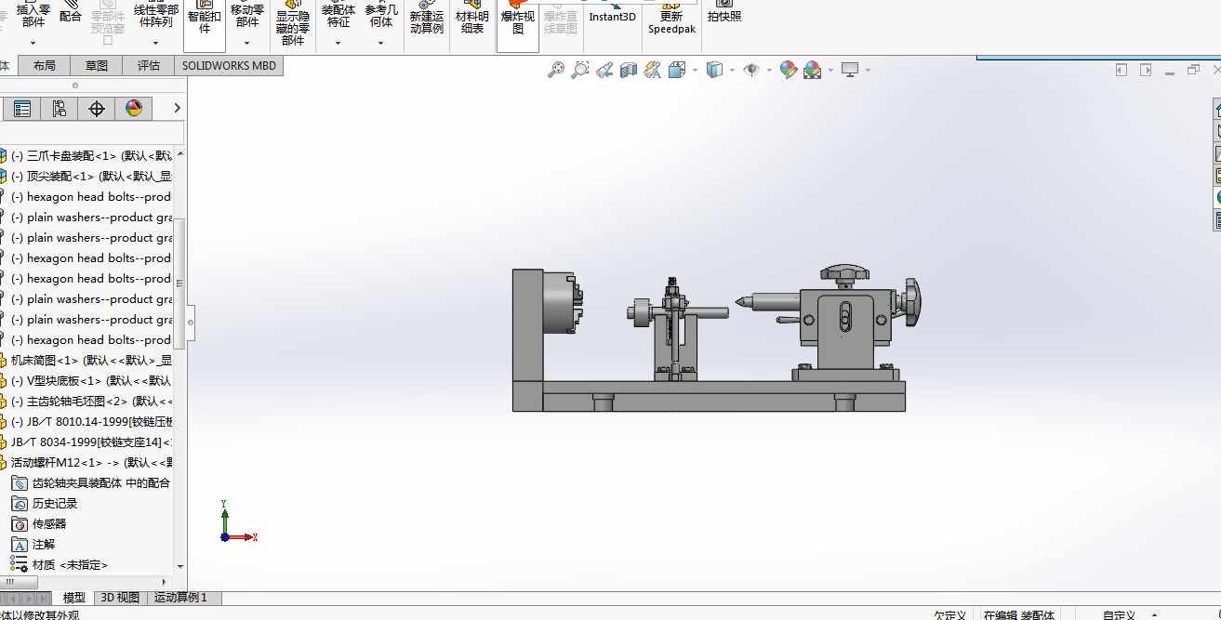The image size is (1221, 620).
Task: Open the Apply Scene dropdown arrow
Action: pos(829,70)
